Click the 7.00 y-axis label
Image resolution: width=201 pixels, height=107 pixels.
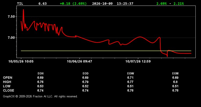(12, 38)
